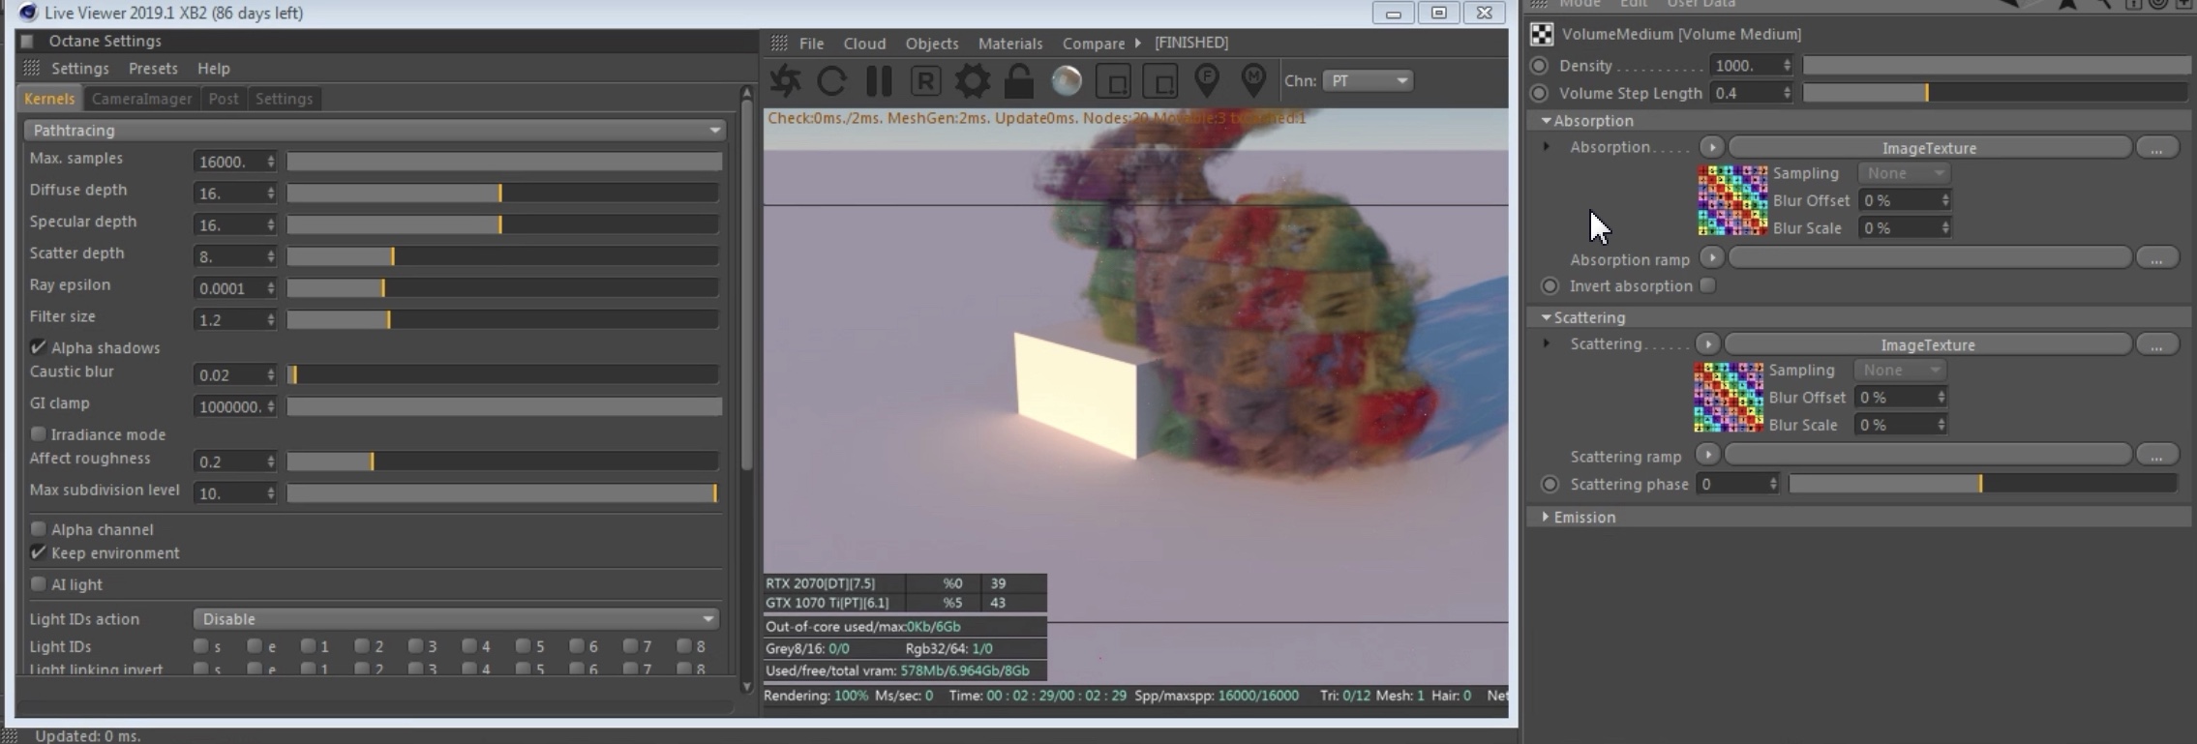The height and width of the screenshot is (744, 2197).
Task: Click the Volume Step Length animation dot
Action: point(1539,94)
